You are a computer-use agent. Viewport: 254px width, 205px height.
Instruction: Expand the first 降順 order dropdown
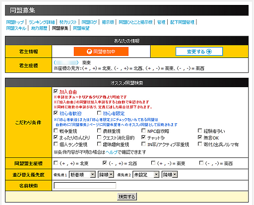(106, 175)
